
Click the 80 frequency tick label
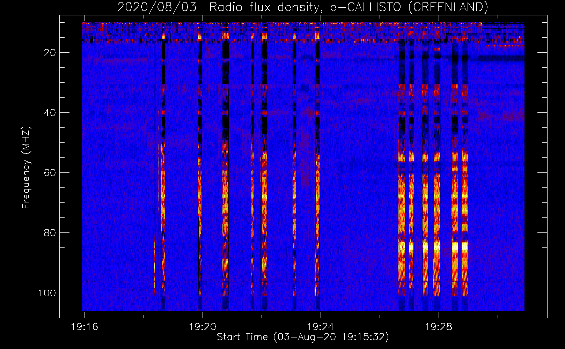tap(50, 233)
